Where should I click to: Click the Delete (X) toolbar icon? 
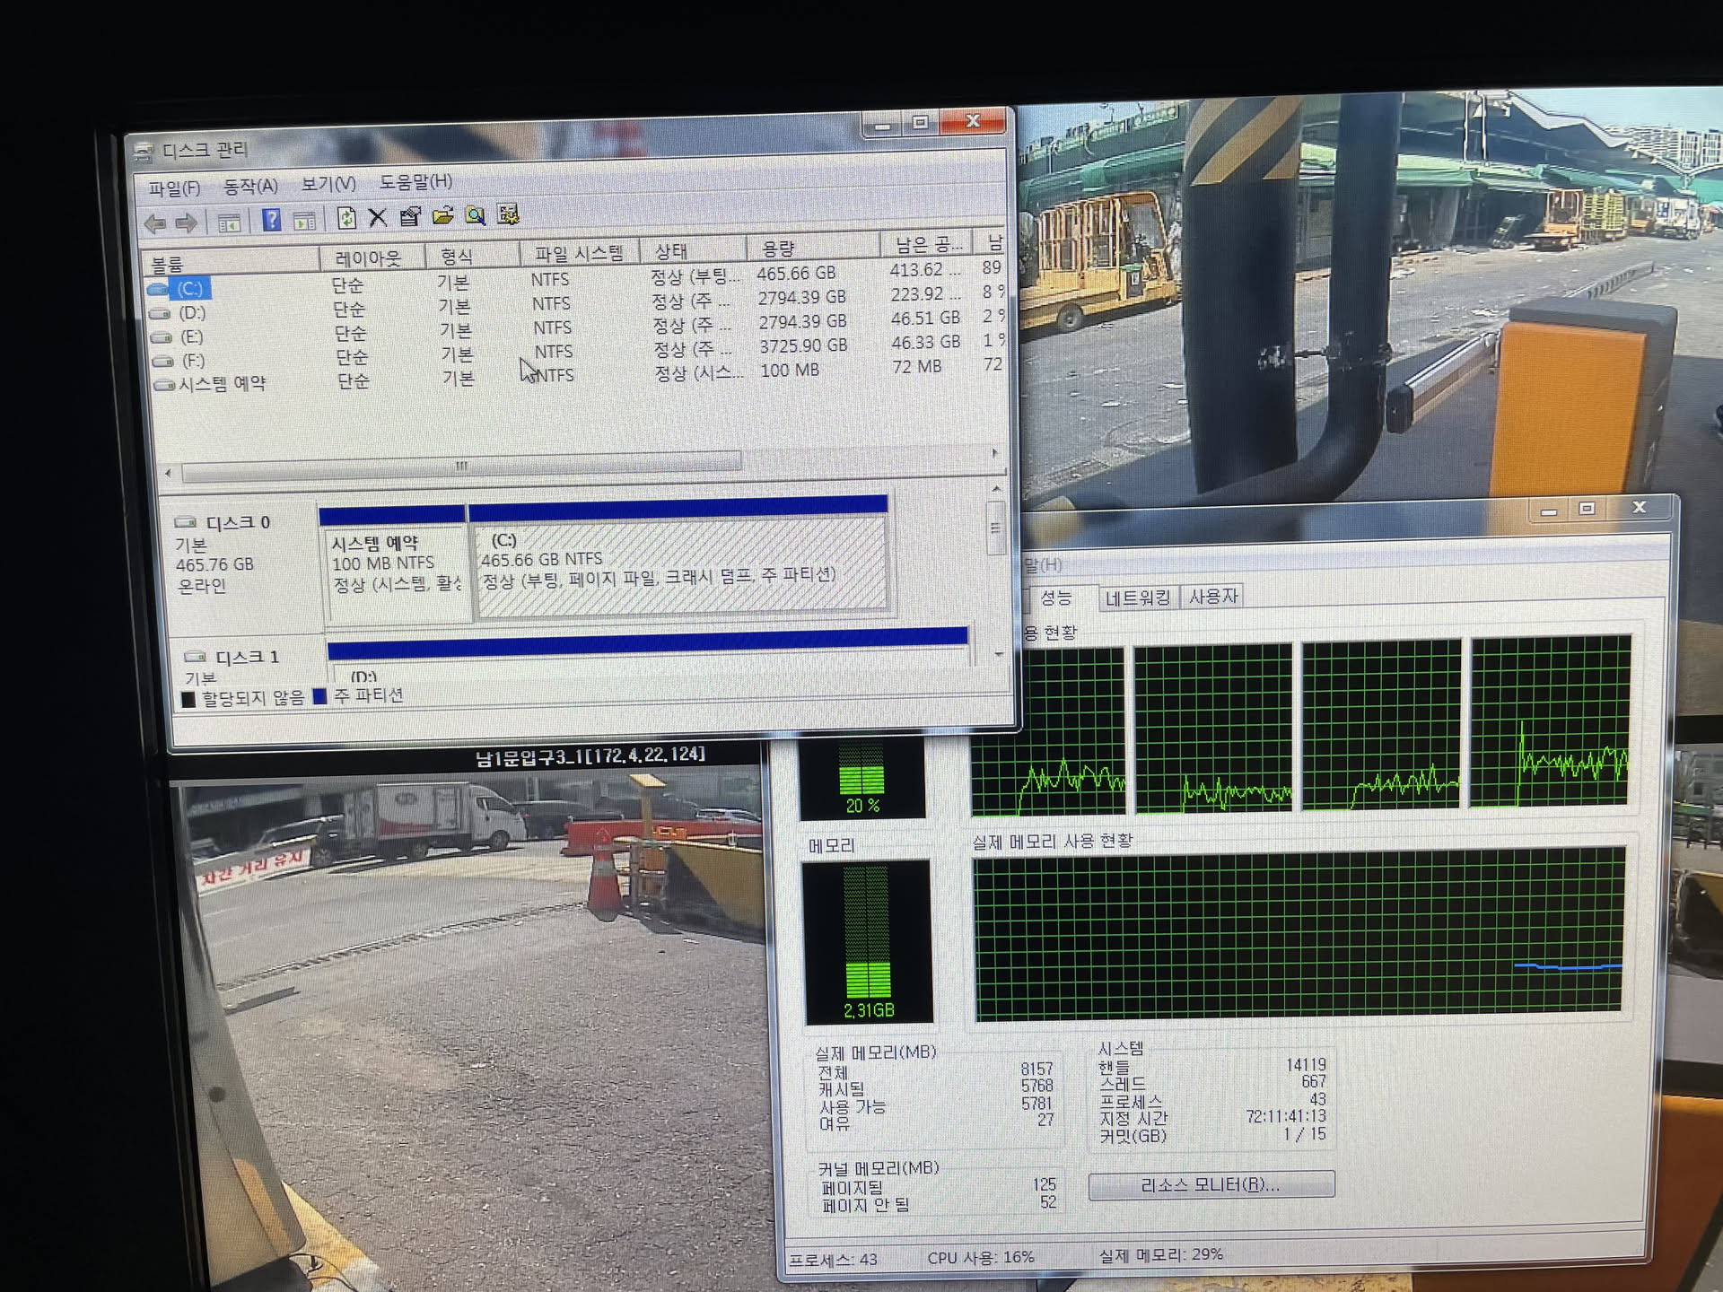pos(378,217)
